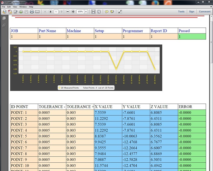Open the Comment pane

point(205,12)
